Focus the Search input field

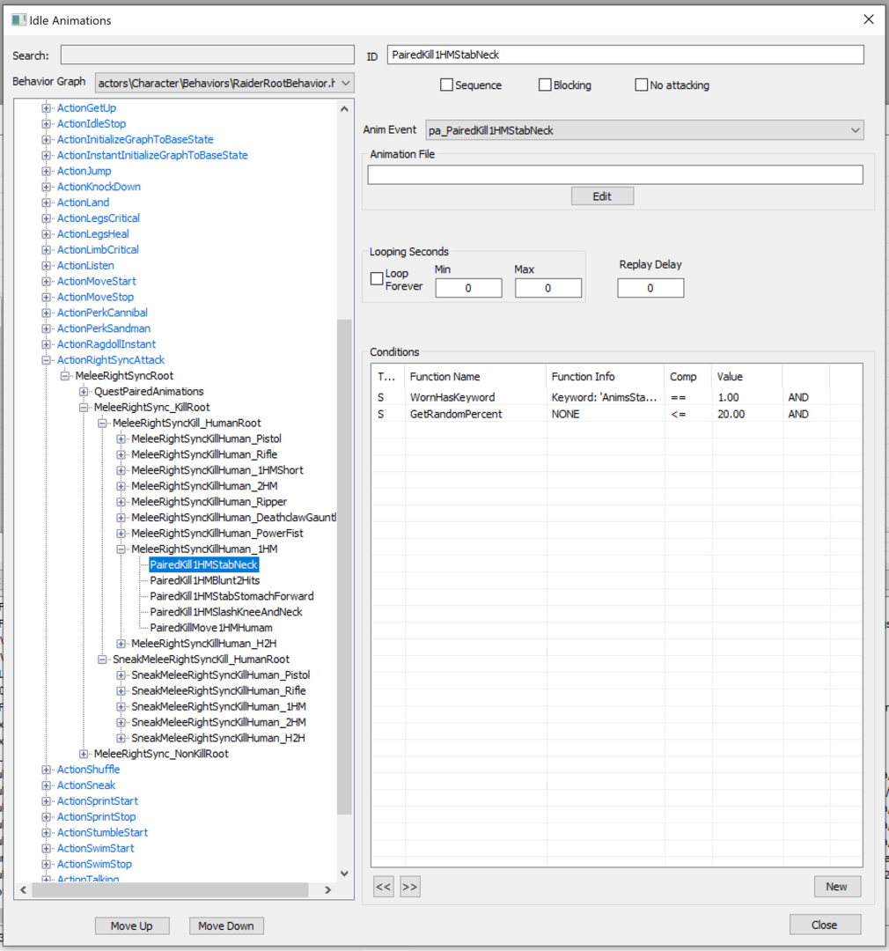[x=208, y=55]
